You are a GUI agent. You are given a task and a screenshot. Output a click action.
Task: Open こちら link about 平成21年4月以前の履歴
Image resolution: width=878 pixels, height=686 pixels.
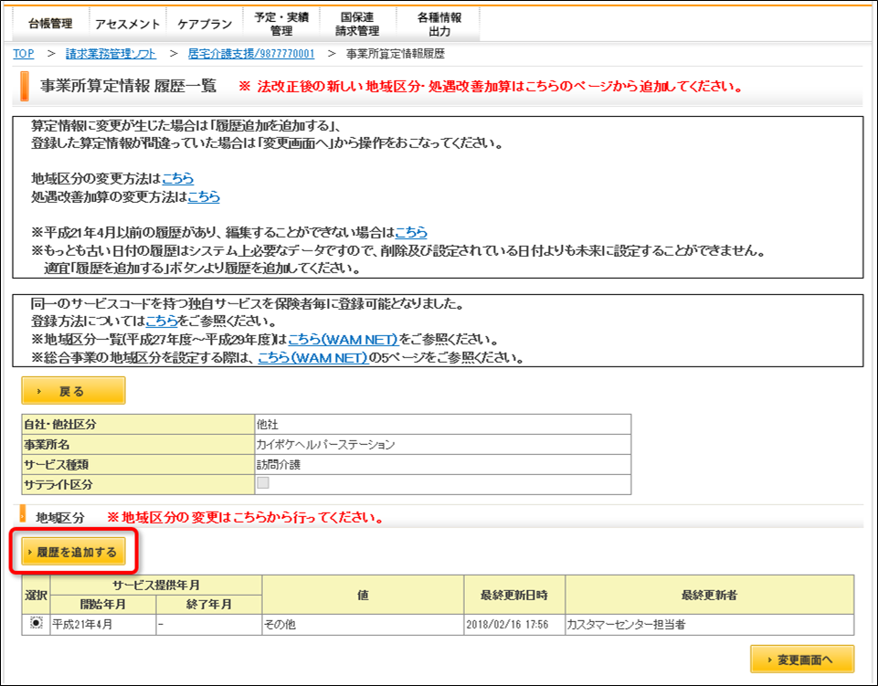pos(411,232)
